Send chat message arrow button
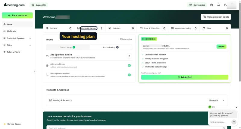 coord(234,122)
